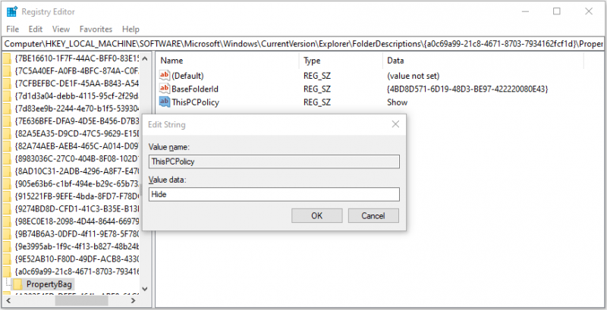
Task: Click the BaseFolderId GUID data cell
Action: (x=467, y=89)
